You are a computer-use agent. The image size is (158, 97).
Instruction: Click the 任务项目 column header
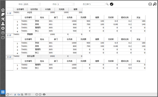34,9
